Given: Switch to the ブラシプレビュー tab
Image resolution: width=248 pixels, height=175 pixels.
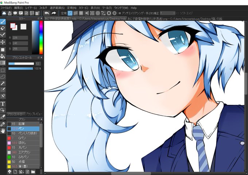Looking at the screenshot, I should click(34, 114).
